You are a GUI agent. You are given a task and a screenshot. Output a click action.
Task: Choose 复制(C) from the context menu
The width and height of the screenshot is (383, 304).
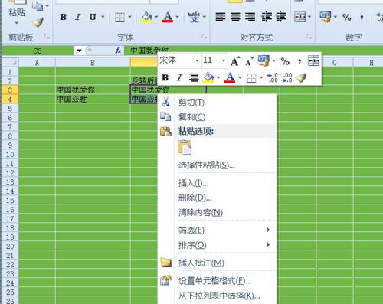tap(217, 117)
